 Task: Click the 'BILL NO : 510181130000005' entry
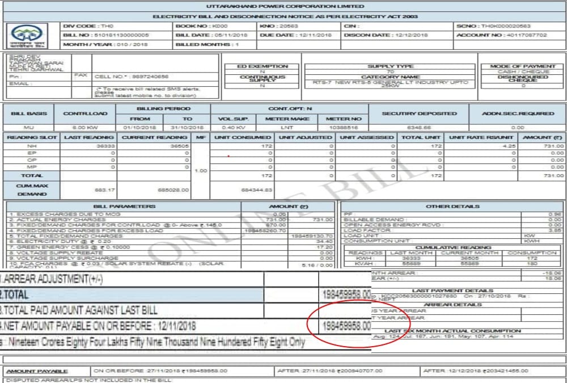(106, 35)
